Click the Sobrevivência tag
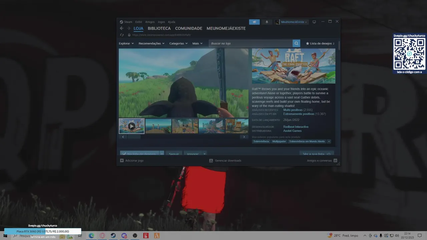The height and width of the screenshot is (240, 427). tap(261, 141)
